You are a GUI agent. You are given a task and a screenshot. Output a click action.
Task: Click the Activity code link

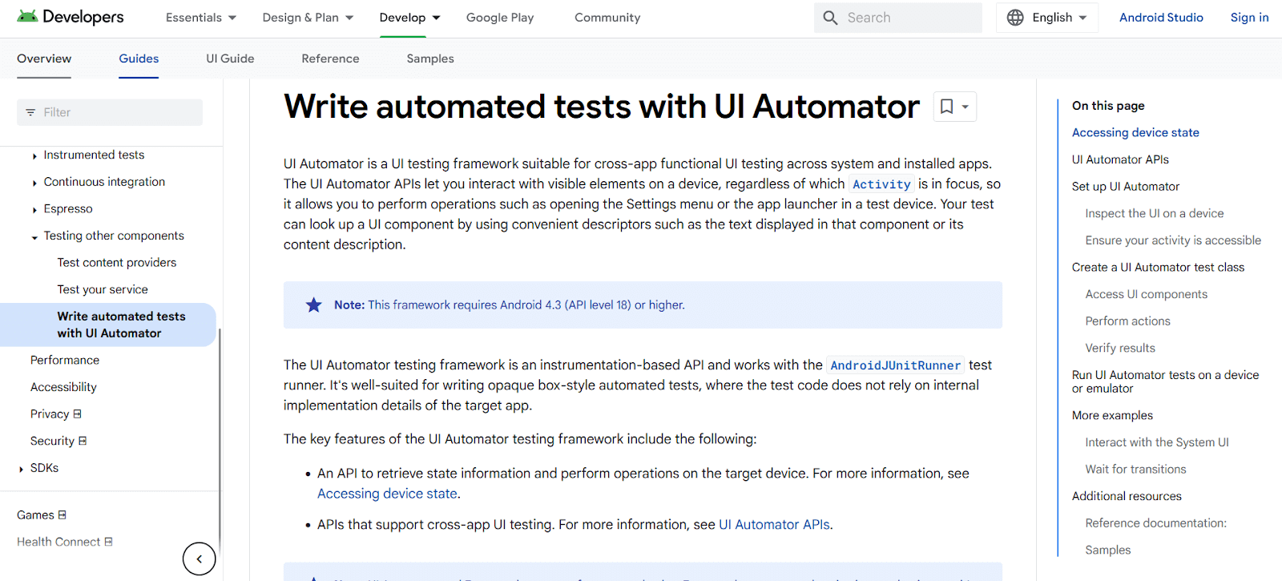pyautogui.click(x=881, y=184)
